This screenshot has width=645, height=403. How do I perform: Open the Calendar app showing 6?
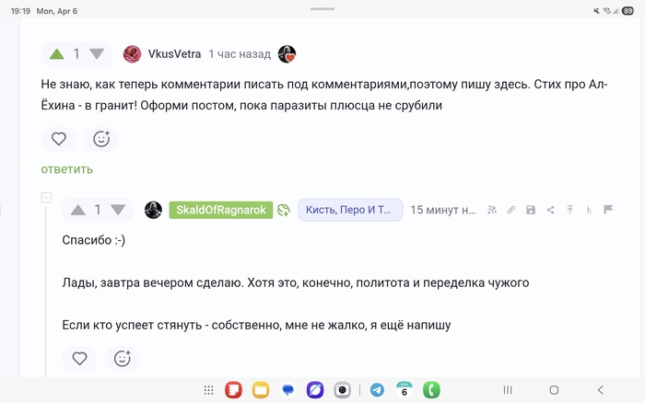[405, 390]
